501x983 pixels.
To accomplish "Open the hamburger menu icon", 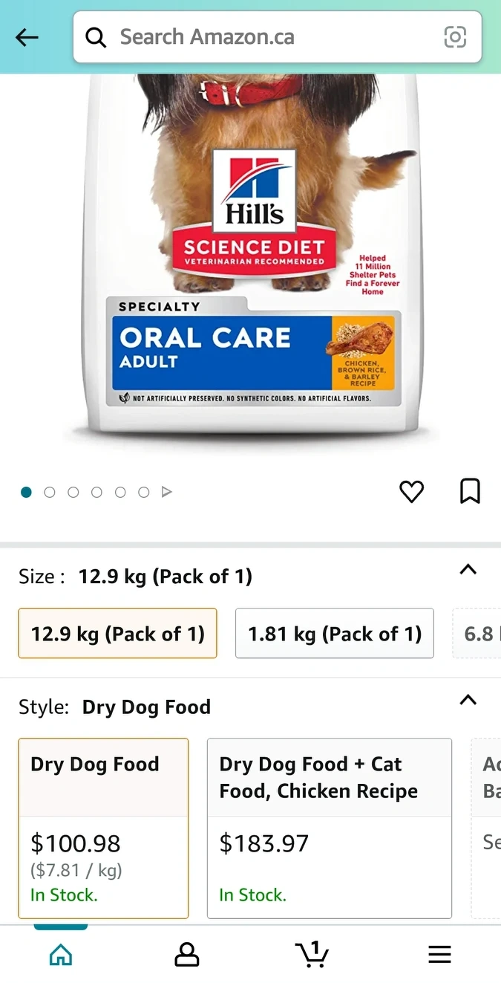I will tap(439, 955).
